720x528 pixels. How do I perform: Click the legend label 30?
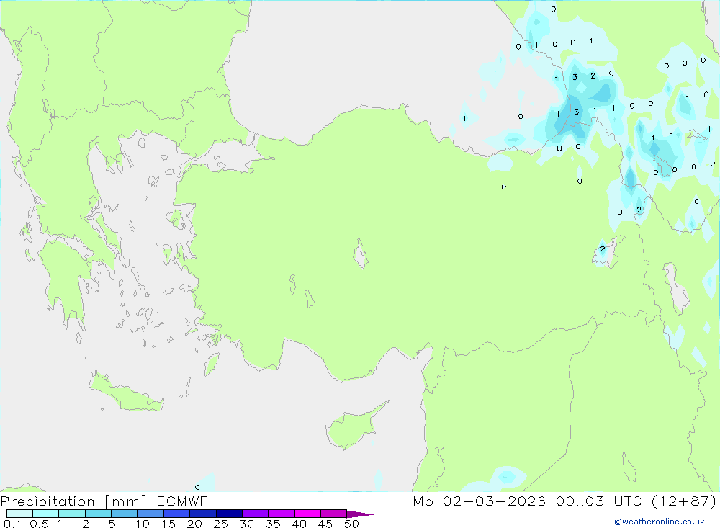[x=247, y=524]
